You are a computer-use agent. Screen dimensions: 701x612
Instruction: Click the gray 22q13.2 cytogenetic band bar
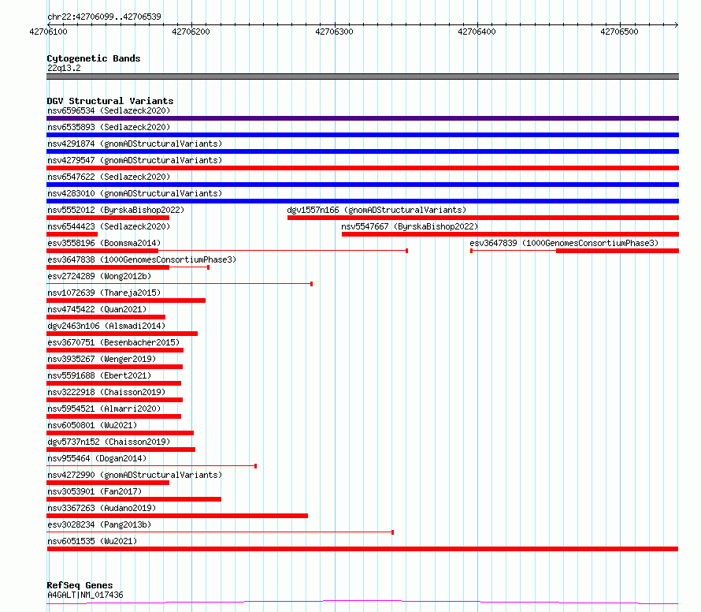coord(362,76)
